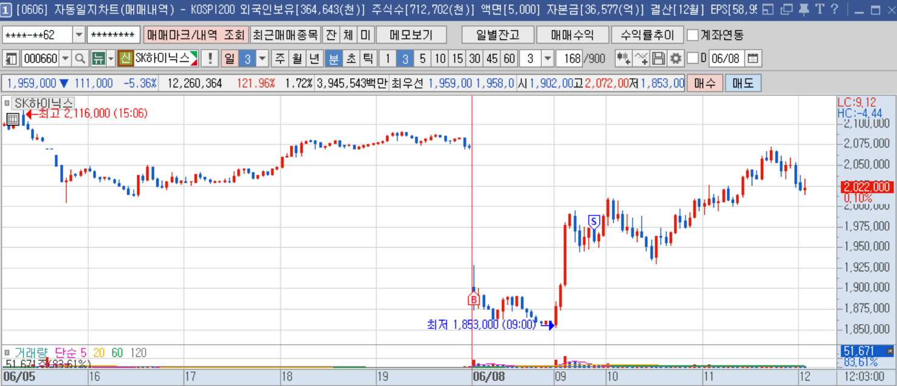Screen dimensions: 897x386
Task: Select the 일 daily period toggle
Action: click(229, 59)
